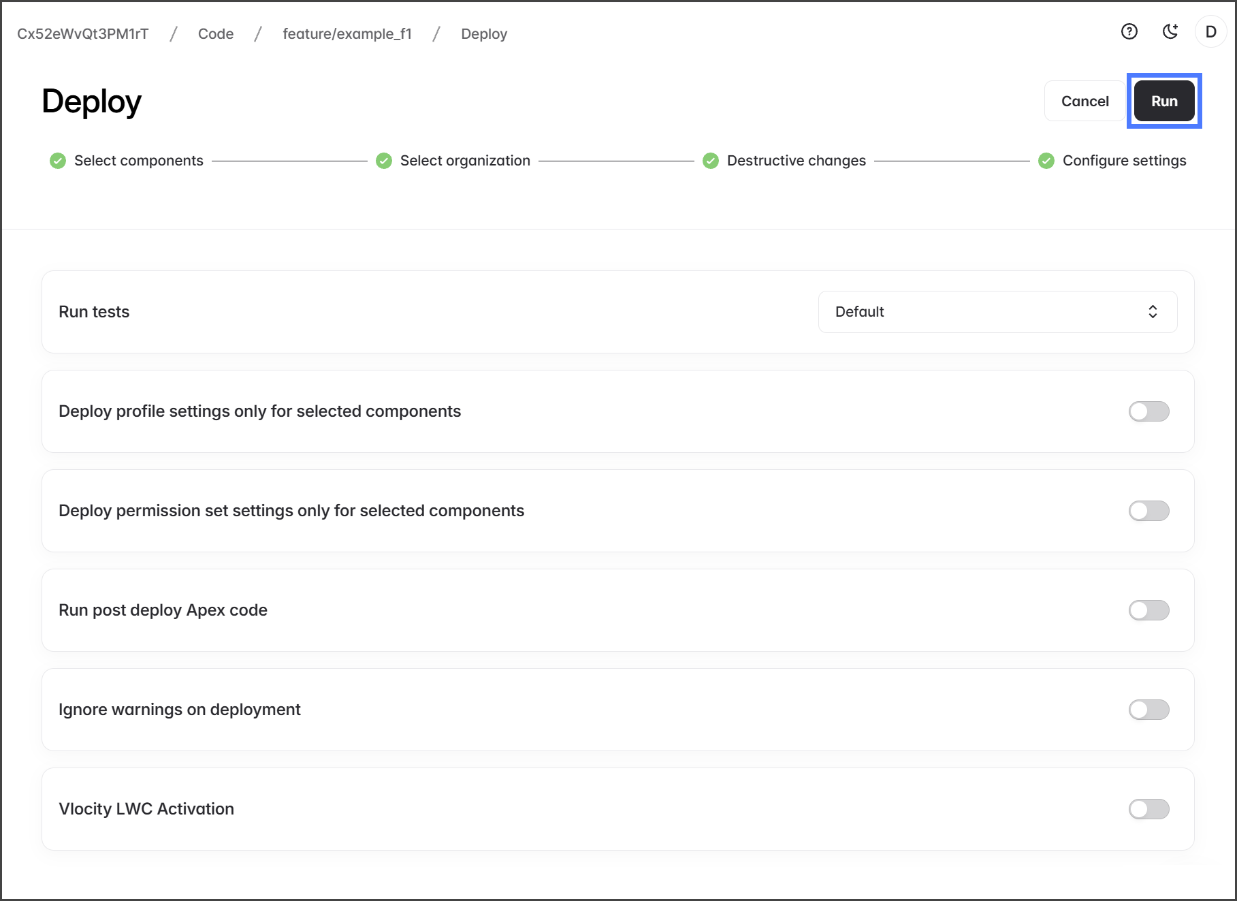Click the Cancel button
The width and height of the screenshot is (1237, 901).
(1085, 101)
